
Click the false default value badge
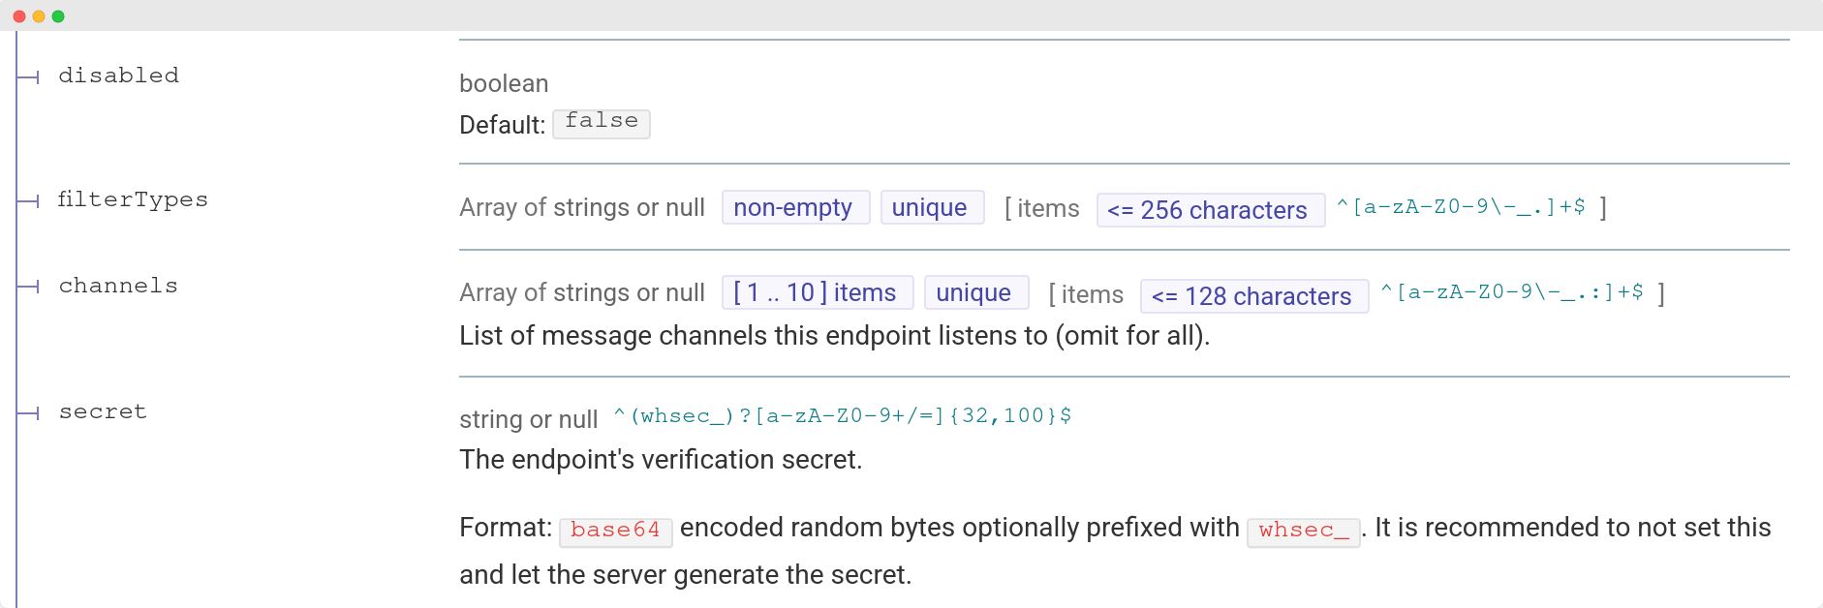click(x=603, y=122)
